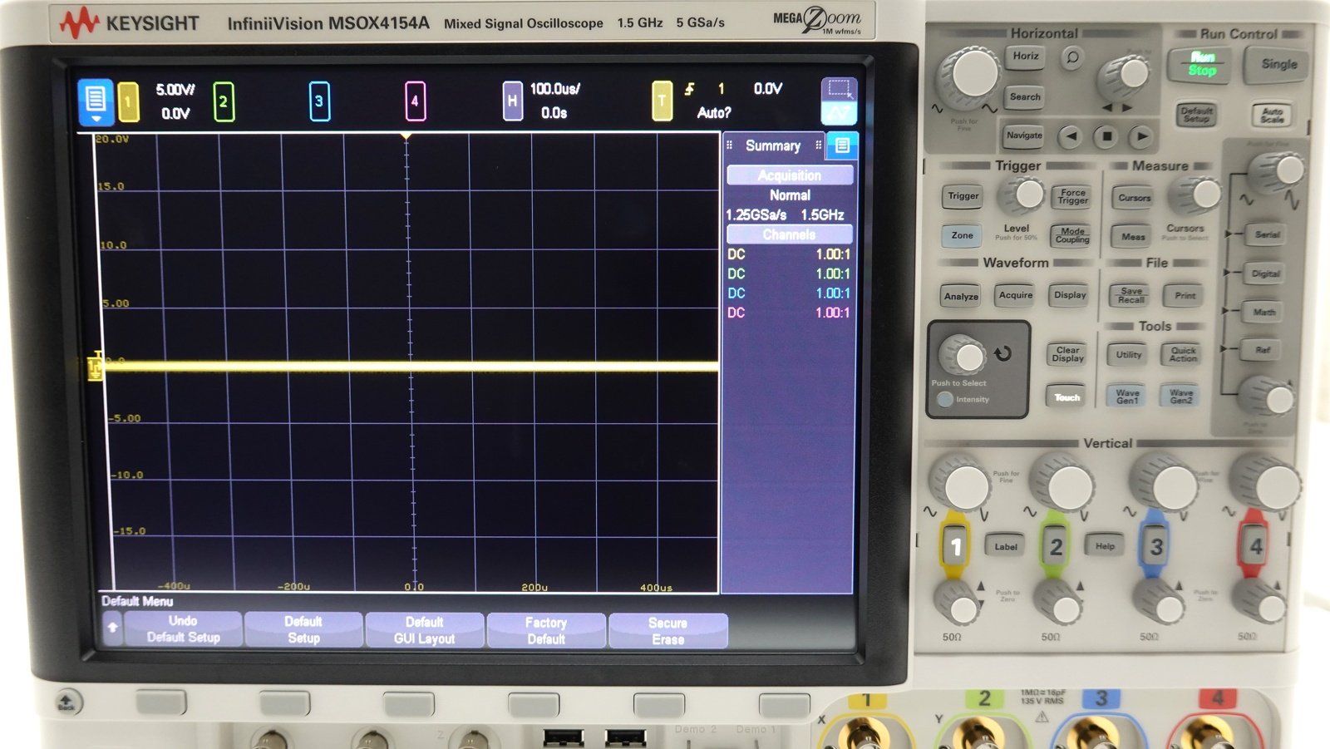The height and width of the screenshot is (749, 1330).
Task: Click the Wave Gen2 key
Action: pos(1181,397)
